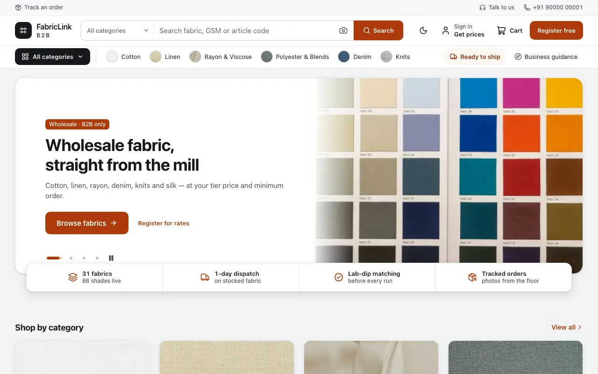The width and height of the screenshot is (598, 374).
Task: Click the "Wholesale · B2B only" badge
Action: (77, 124)
